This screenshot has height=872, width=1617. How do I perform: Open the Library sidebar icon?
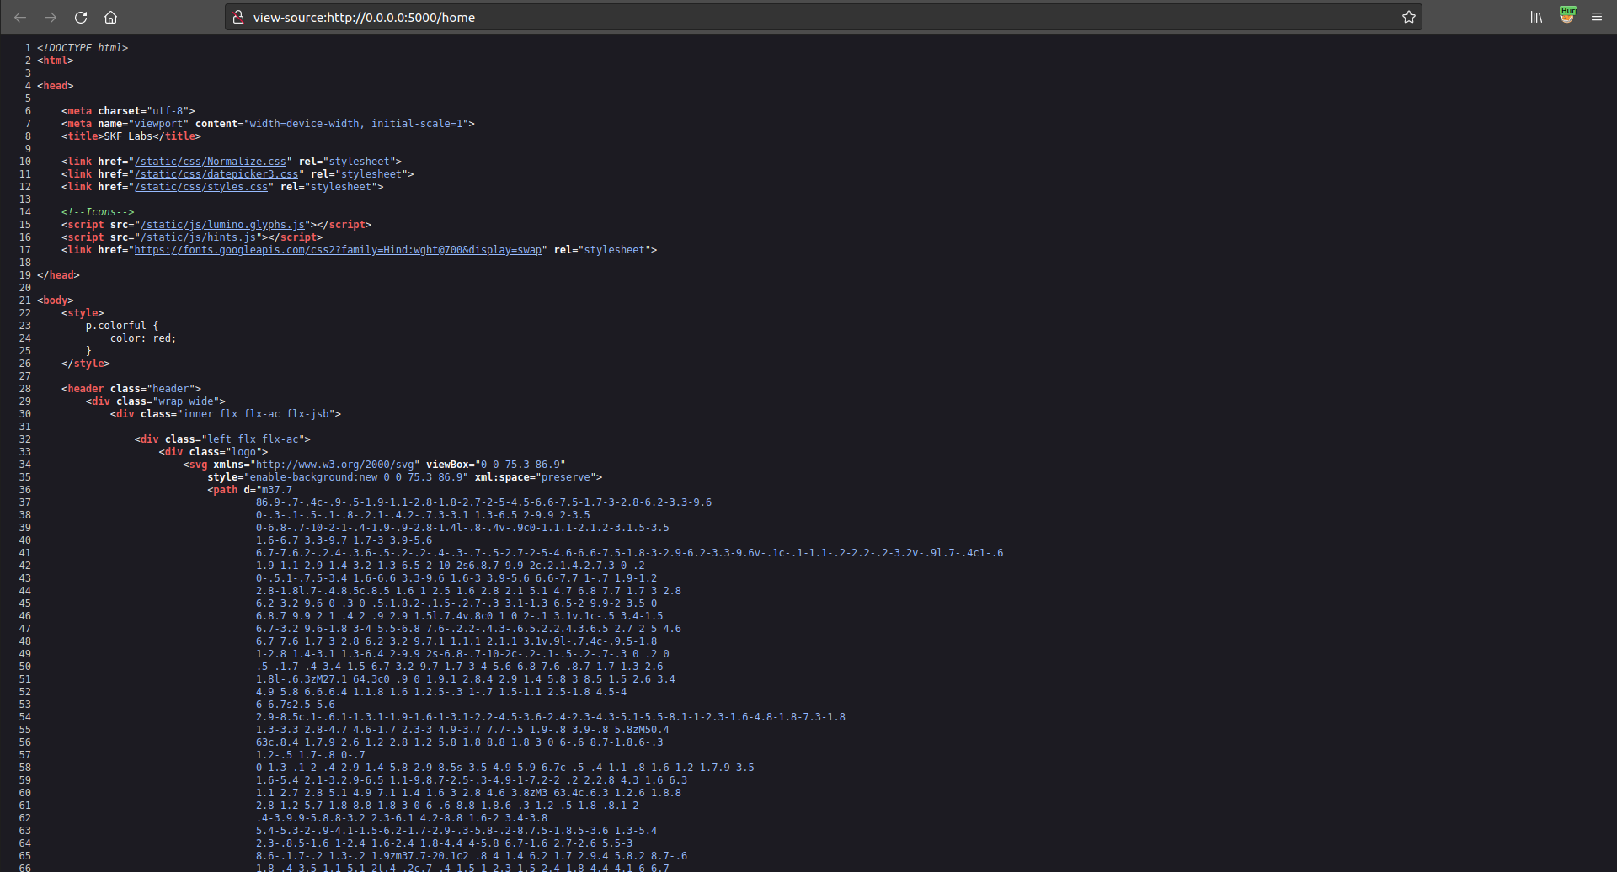click(x=1536, y=17)
